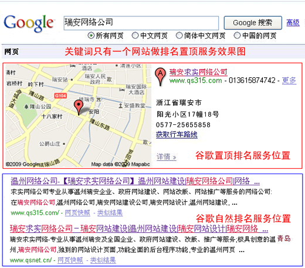Open 类似结果 for the www.qs315.com result
Viewport: 305px width, 268px height.
110,213
